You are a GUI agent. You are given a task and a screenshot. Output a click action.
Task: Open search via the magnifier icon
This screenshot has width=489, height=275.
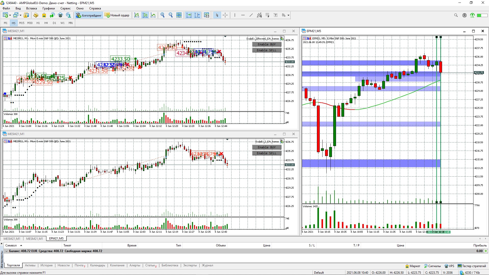tap(456, 15)
